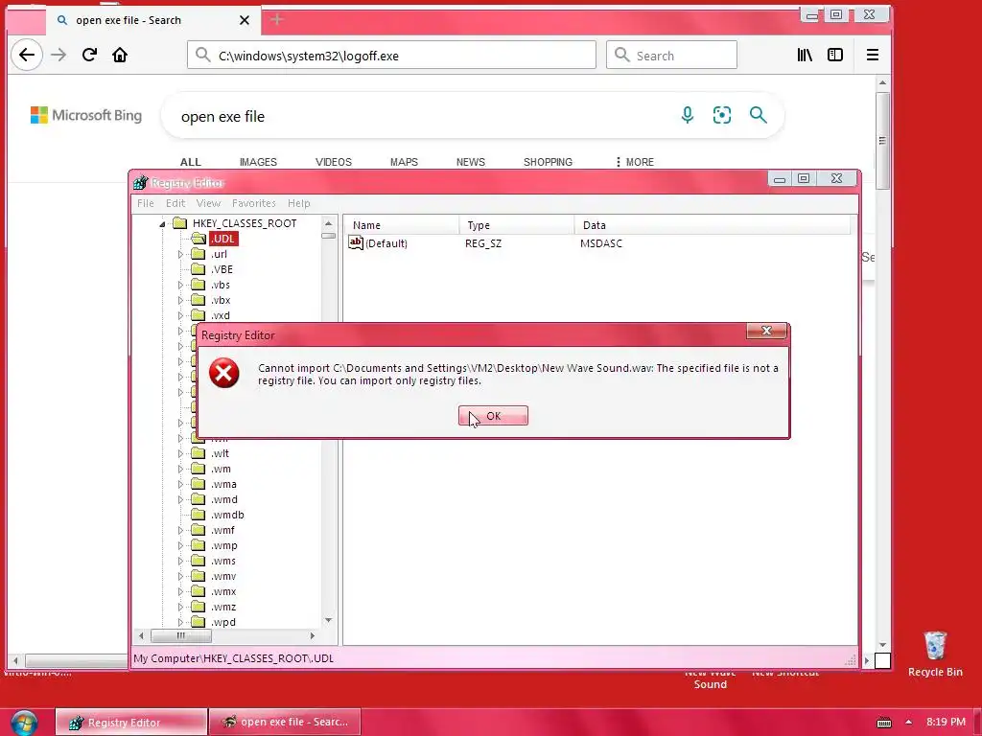Switch to Bing VIDEOS tab
The height and width of the screenshot is (736, 982).
click(333, 162)
